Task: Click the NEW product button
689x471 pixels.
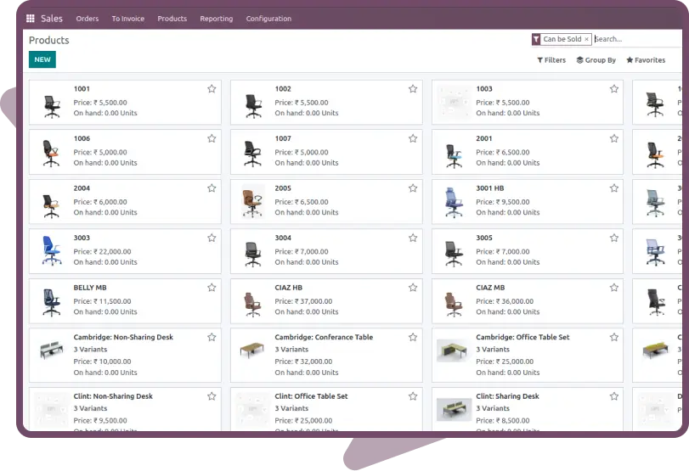Action: [x=42, y=59]
